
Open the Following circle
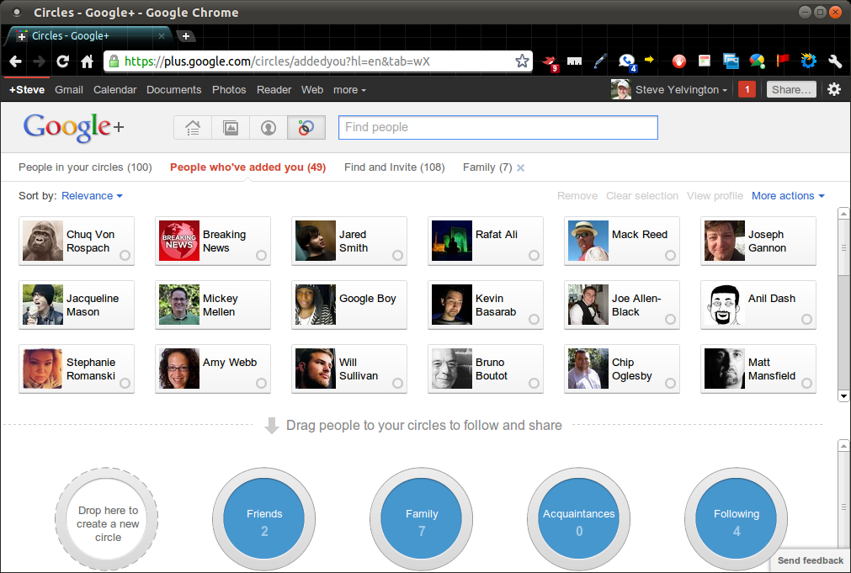click(x=736, y=519)
